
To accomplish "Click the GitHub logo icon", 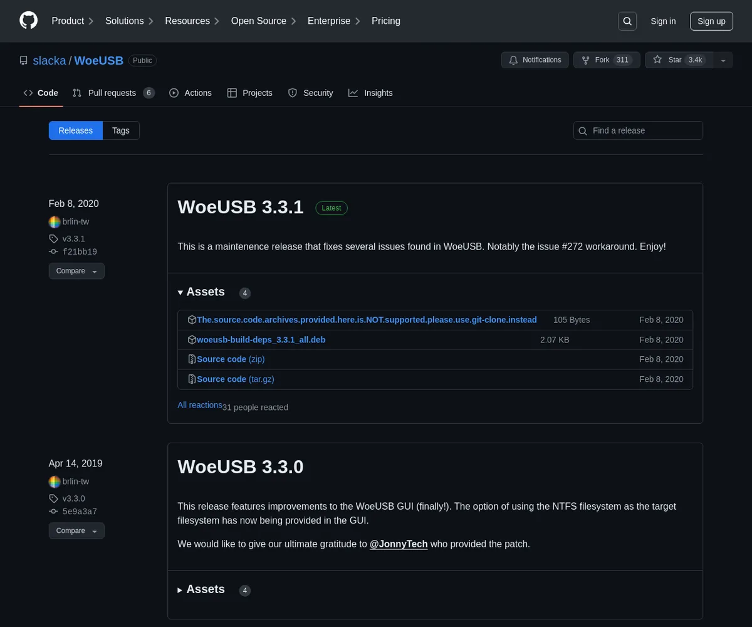I will [x=29, y=21].
